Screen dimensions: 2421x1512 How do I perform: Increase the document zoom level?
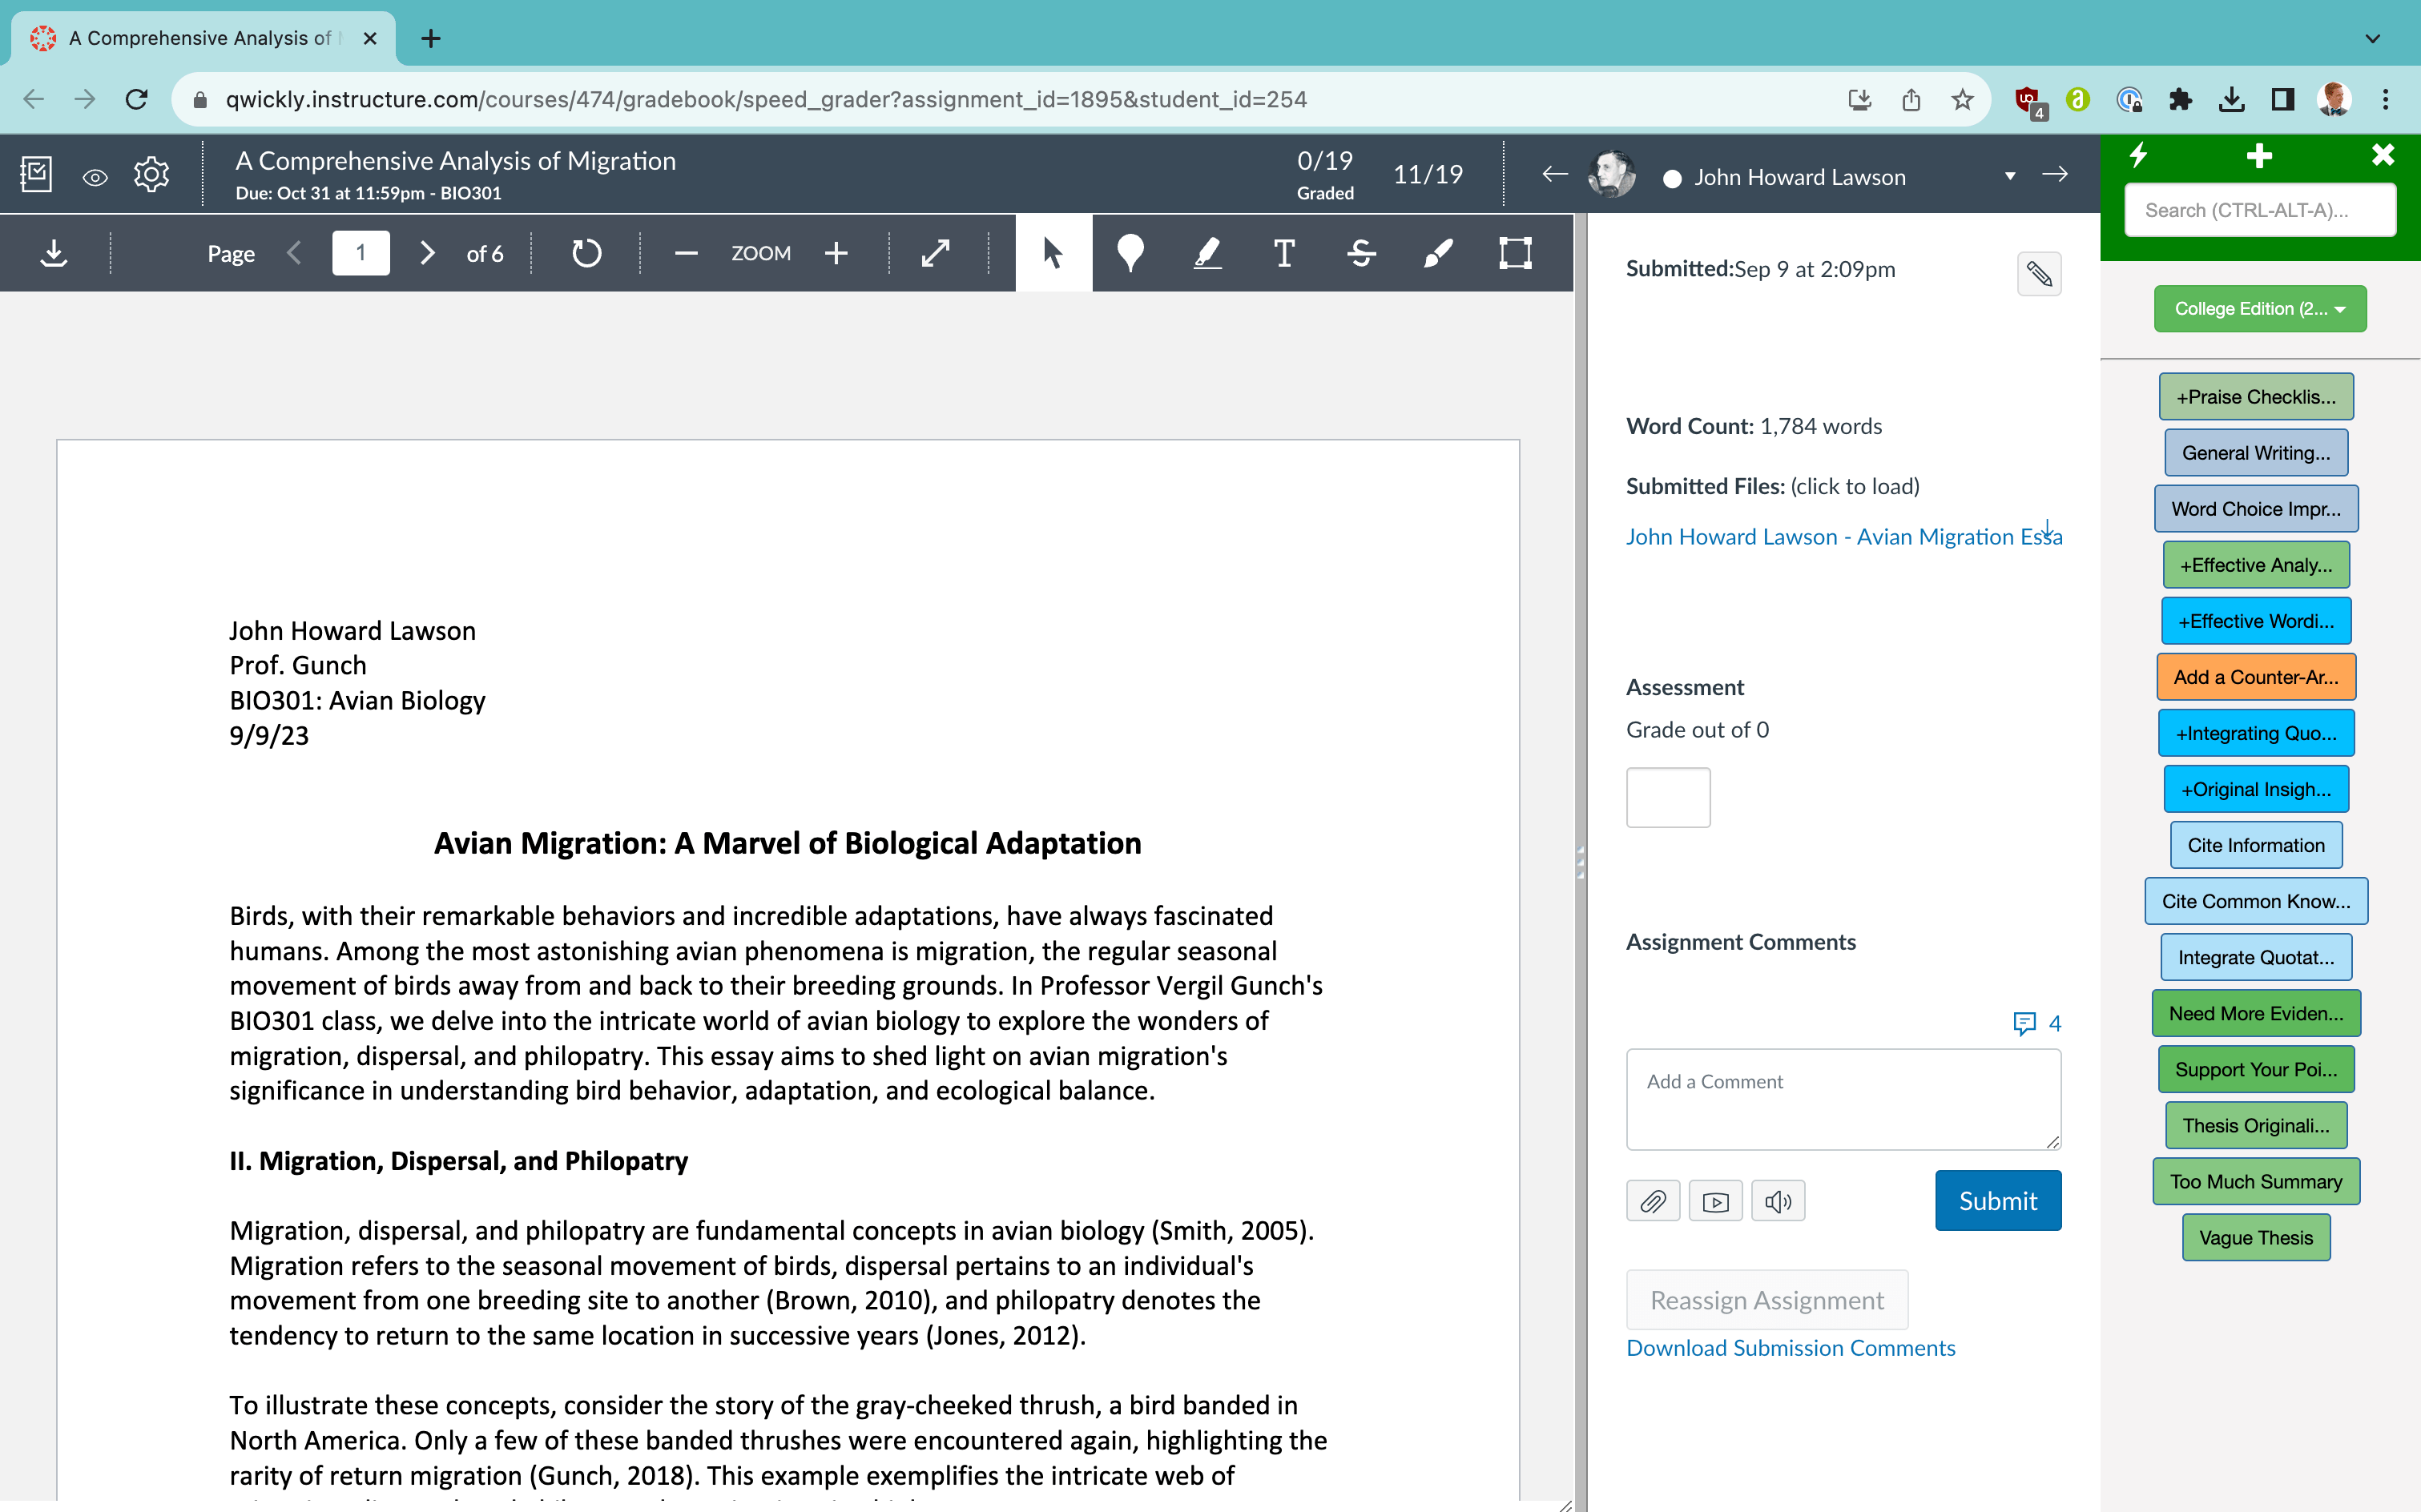point(836,253)
